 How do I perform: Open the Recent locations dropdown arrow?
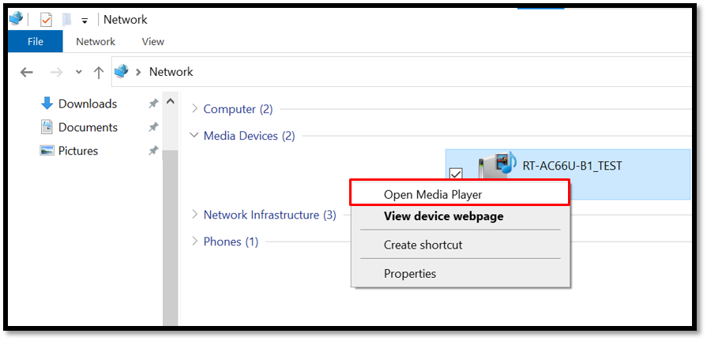pyautogui.click(x=78, y=72)
